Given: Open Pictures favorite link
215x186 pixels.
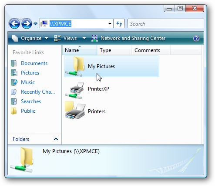Looking at the screenshot, I should click(x=30, y=73).
